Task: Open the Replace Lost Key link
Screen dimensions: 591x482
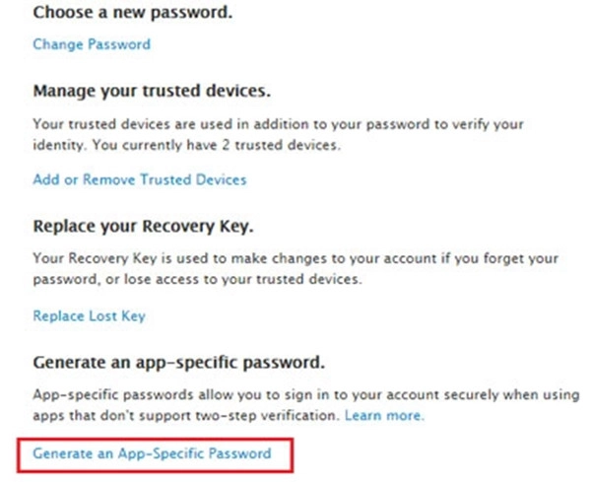Action: (89, 315)
